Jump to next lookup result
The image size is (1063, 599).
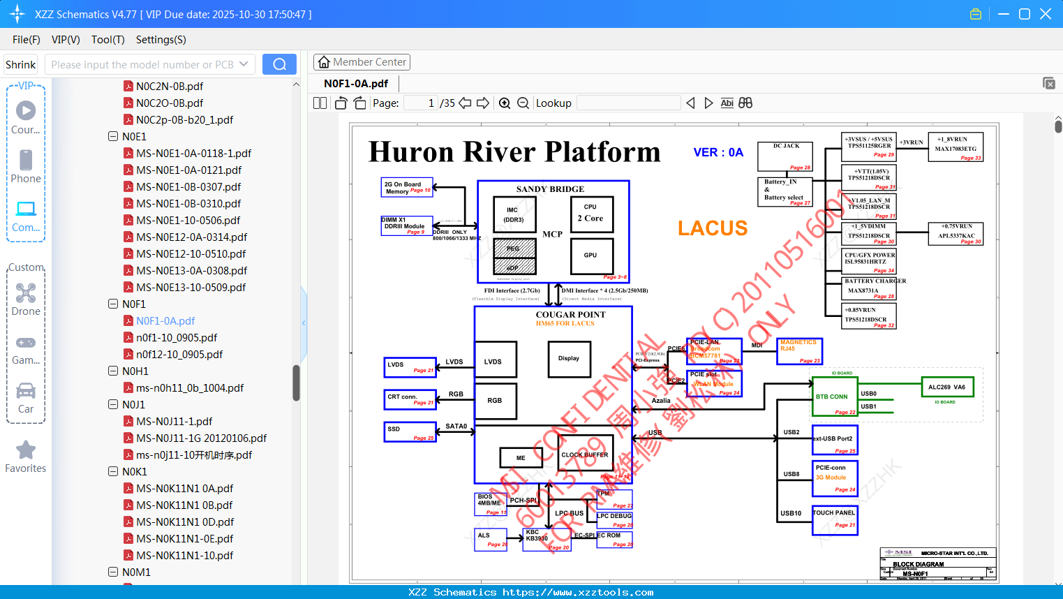pyautogui.click(x=708, y=103)
